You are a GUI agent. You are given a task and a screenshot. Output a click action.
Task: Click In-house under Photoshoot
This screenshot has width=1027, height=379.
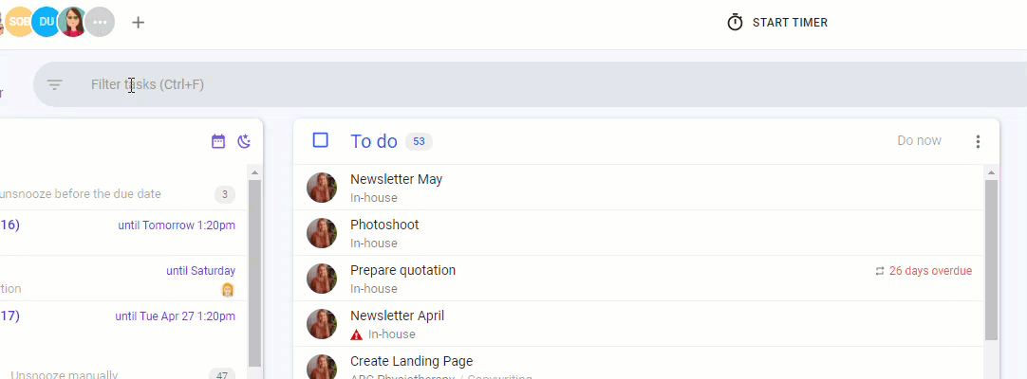(x=373, y=244)
